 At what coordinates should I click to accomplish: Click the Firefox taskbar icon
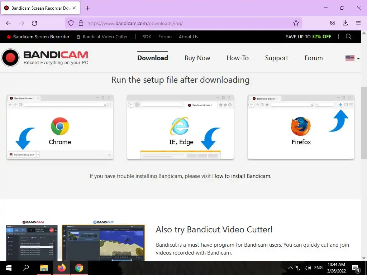click(x=62, y=268)
